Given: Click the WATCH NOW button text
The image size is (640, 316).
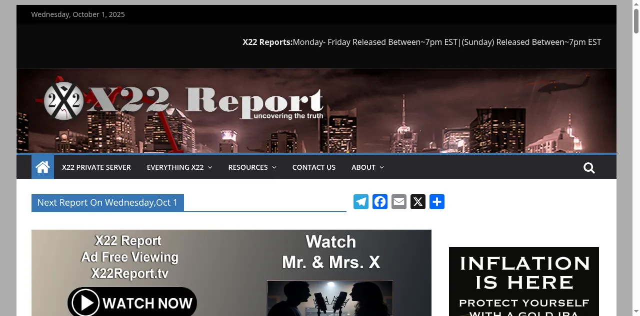Looking at the screenshot, I should pos(147,303).
